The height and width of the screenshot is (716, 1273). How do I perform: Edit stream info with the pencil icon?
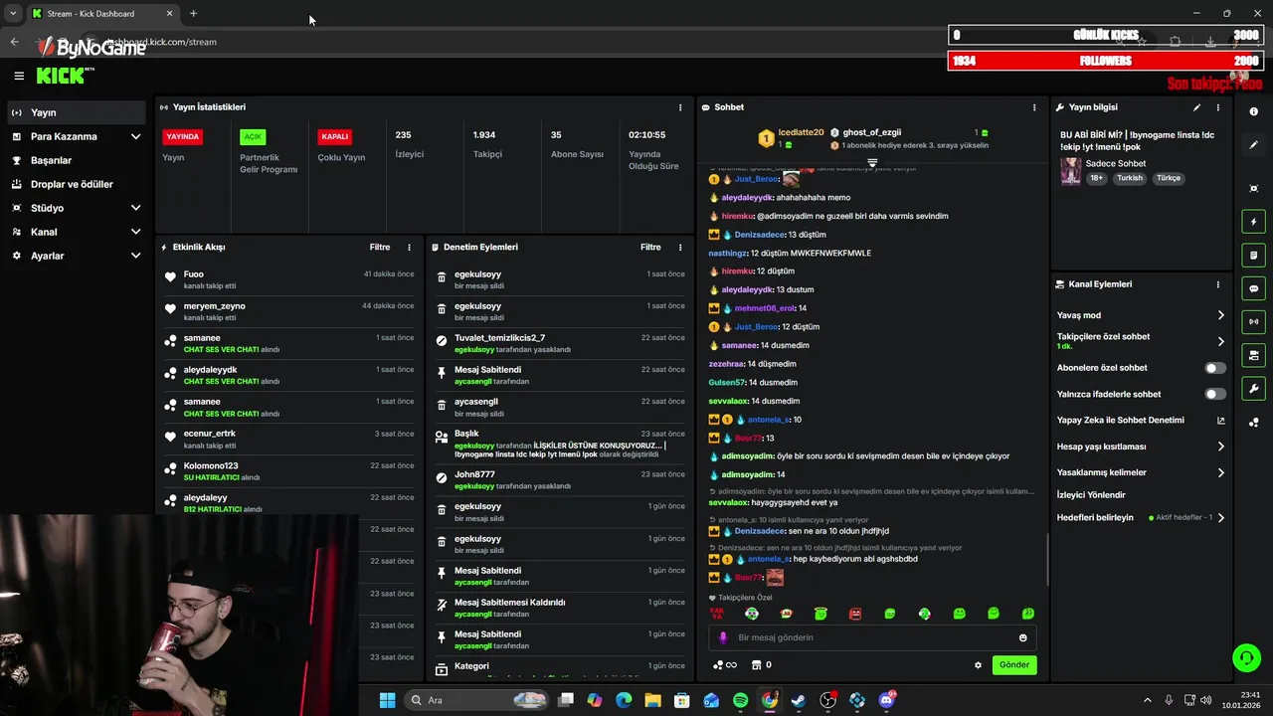(1196, 107)
